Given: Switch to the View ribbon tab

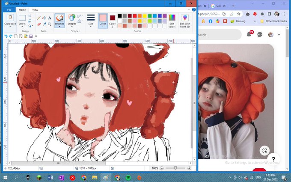Looking at the screenshot, I should 35,10.
